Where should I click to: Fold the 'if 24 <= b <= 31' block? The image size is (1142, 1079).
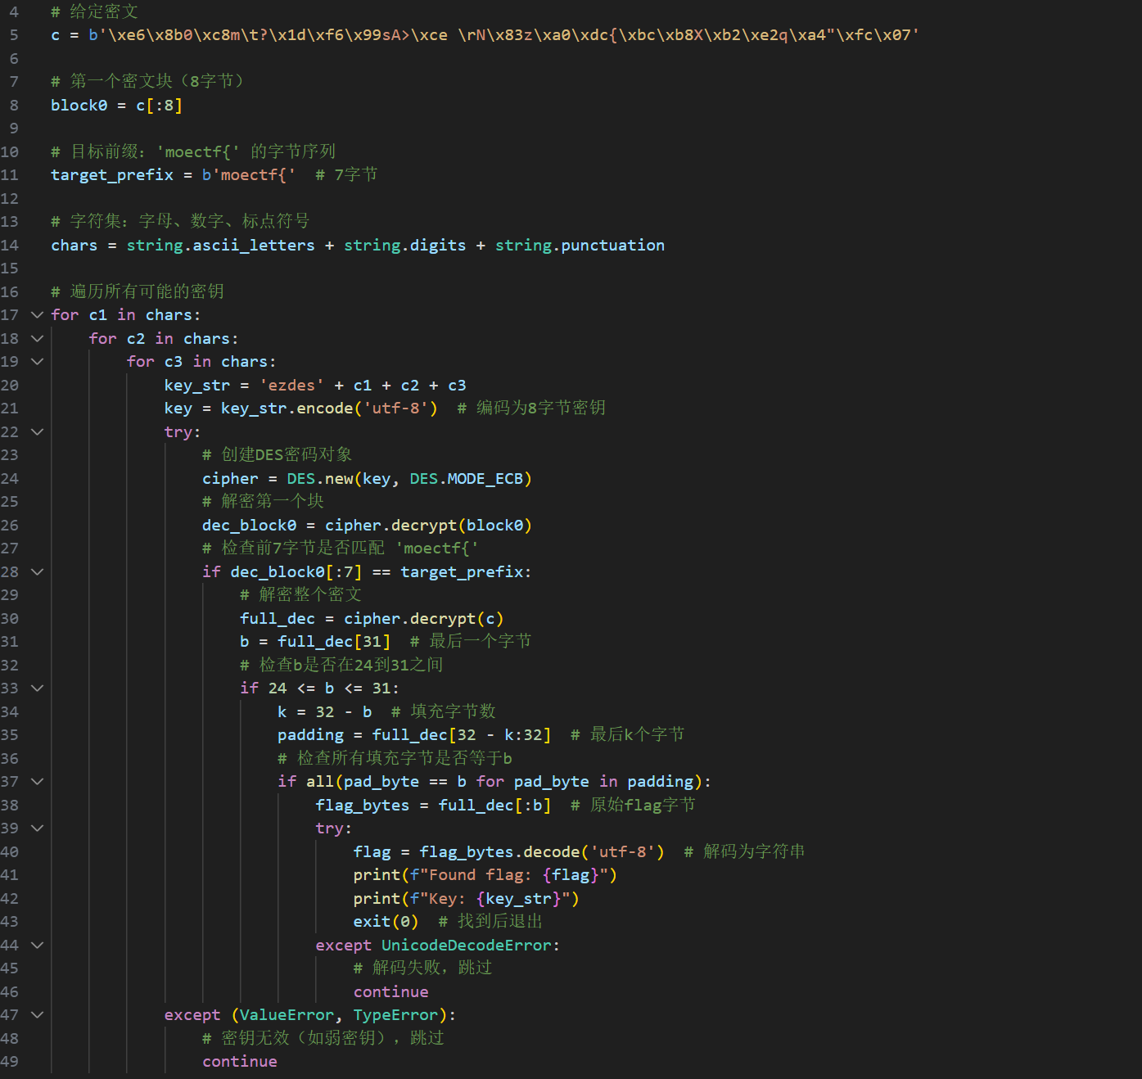pyautogui.click(x=37, y=688)
